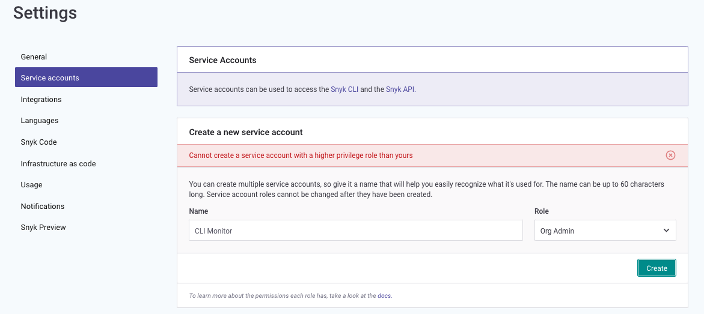Click the Name field label
This screenshot has width=704, height=314.
point(198,211)
